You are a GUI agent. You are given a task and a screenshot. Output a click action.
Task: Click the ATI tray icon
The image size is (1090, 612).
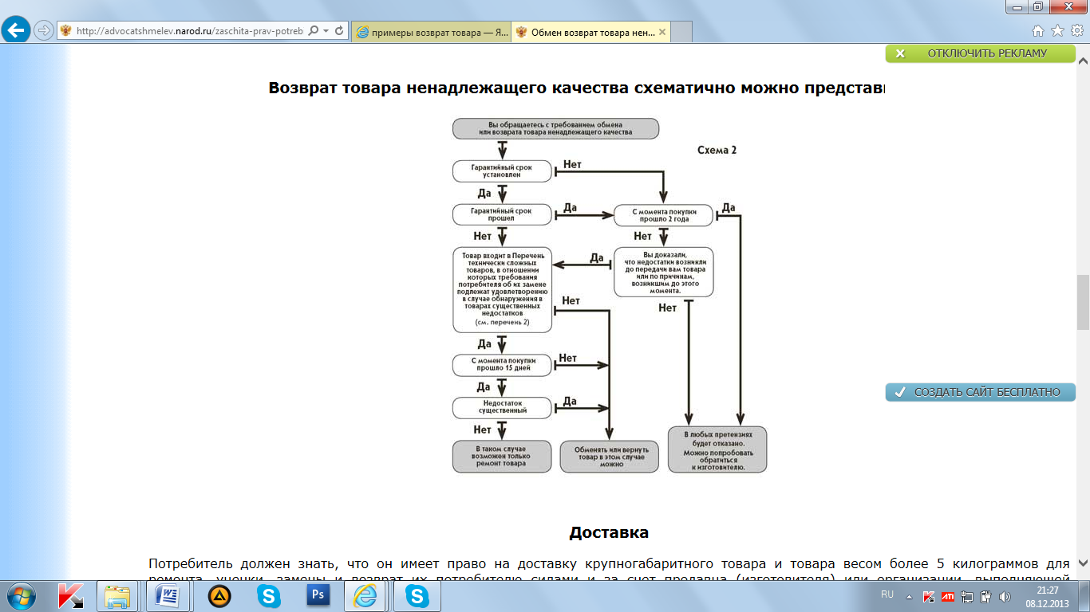click(x=948, y=595)
